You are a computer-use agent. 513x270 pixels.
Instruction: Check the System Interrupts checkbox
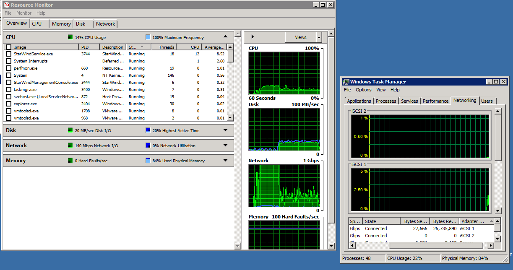pos(8,61)
